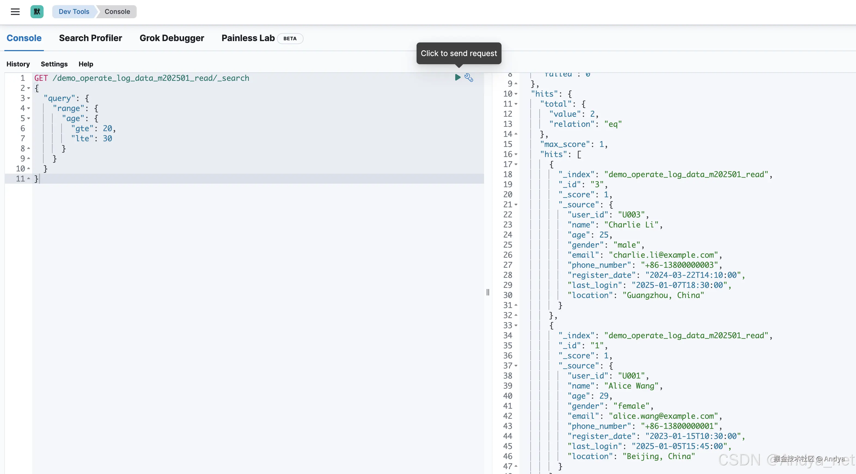The height and width of the screenshot is (474, 856).
Task: Open the History link
Action: pos(18,64)
